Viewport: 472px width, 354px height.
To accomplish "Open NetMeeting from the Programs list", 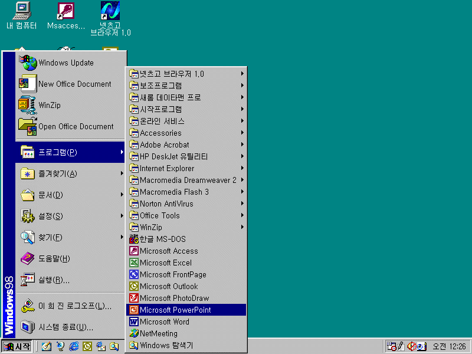I will point(186,333).
